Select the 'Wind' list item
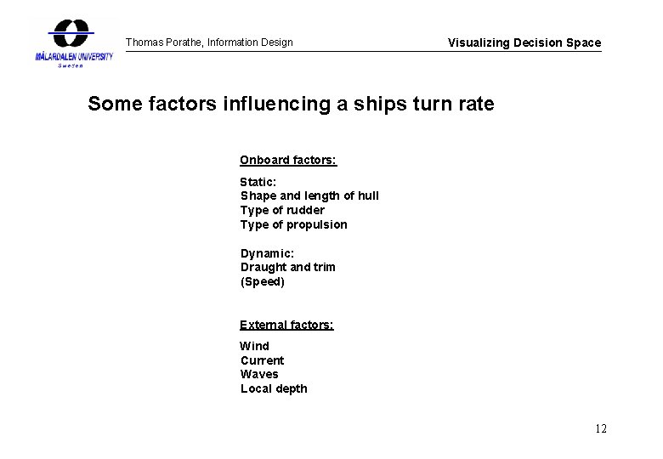This screenshot has width=663, height=459. tap(254, 346)
